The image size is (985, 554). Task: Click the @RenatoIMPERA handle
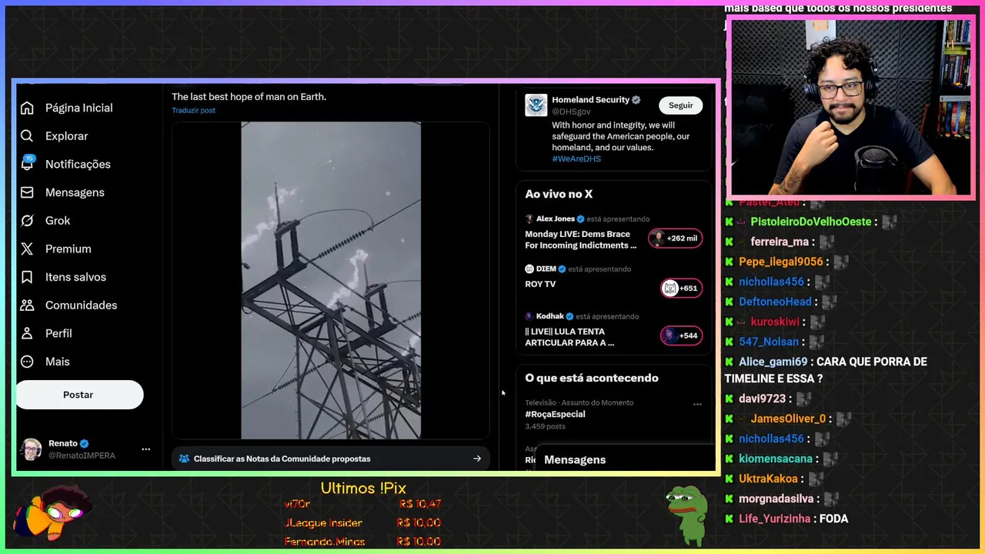(x=82, y=456)
